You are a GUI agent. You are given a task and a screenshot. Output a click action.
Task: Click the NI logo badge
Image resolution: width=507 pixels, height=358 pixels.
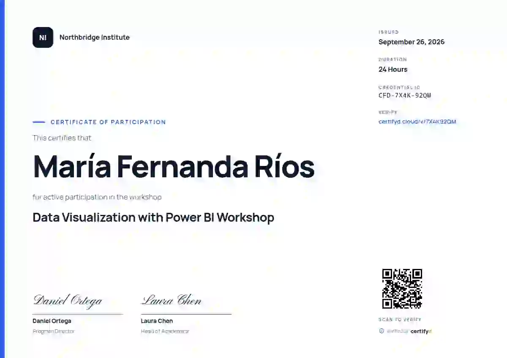pos(43,38)
